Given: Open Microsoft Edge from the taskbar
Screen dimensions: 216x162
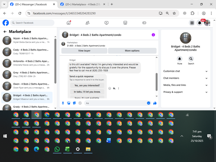Looking at the screenshot, I should [36, 149].
